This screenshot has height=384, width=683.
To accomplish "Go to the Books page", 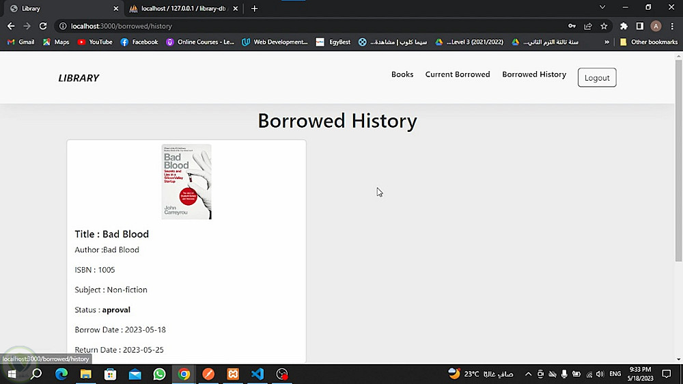I will click(402, 74).
